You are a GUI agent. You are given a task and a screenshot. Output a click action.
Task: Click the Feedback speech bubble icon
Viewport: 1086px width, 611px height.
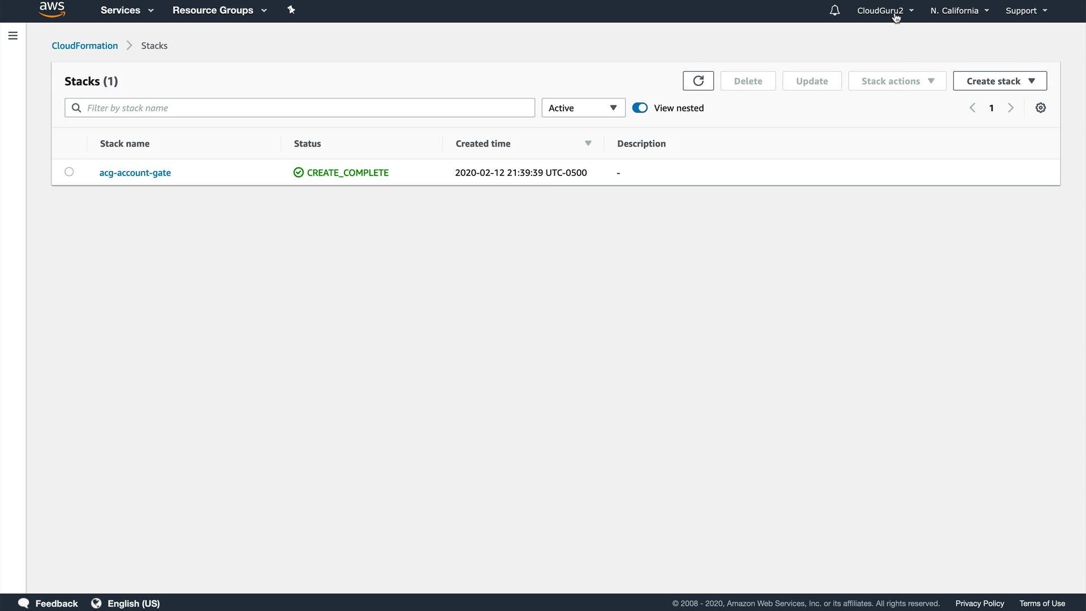tap(24, 603)
